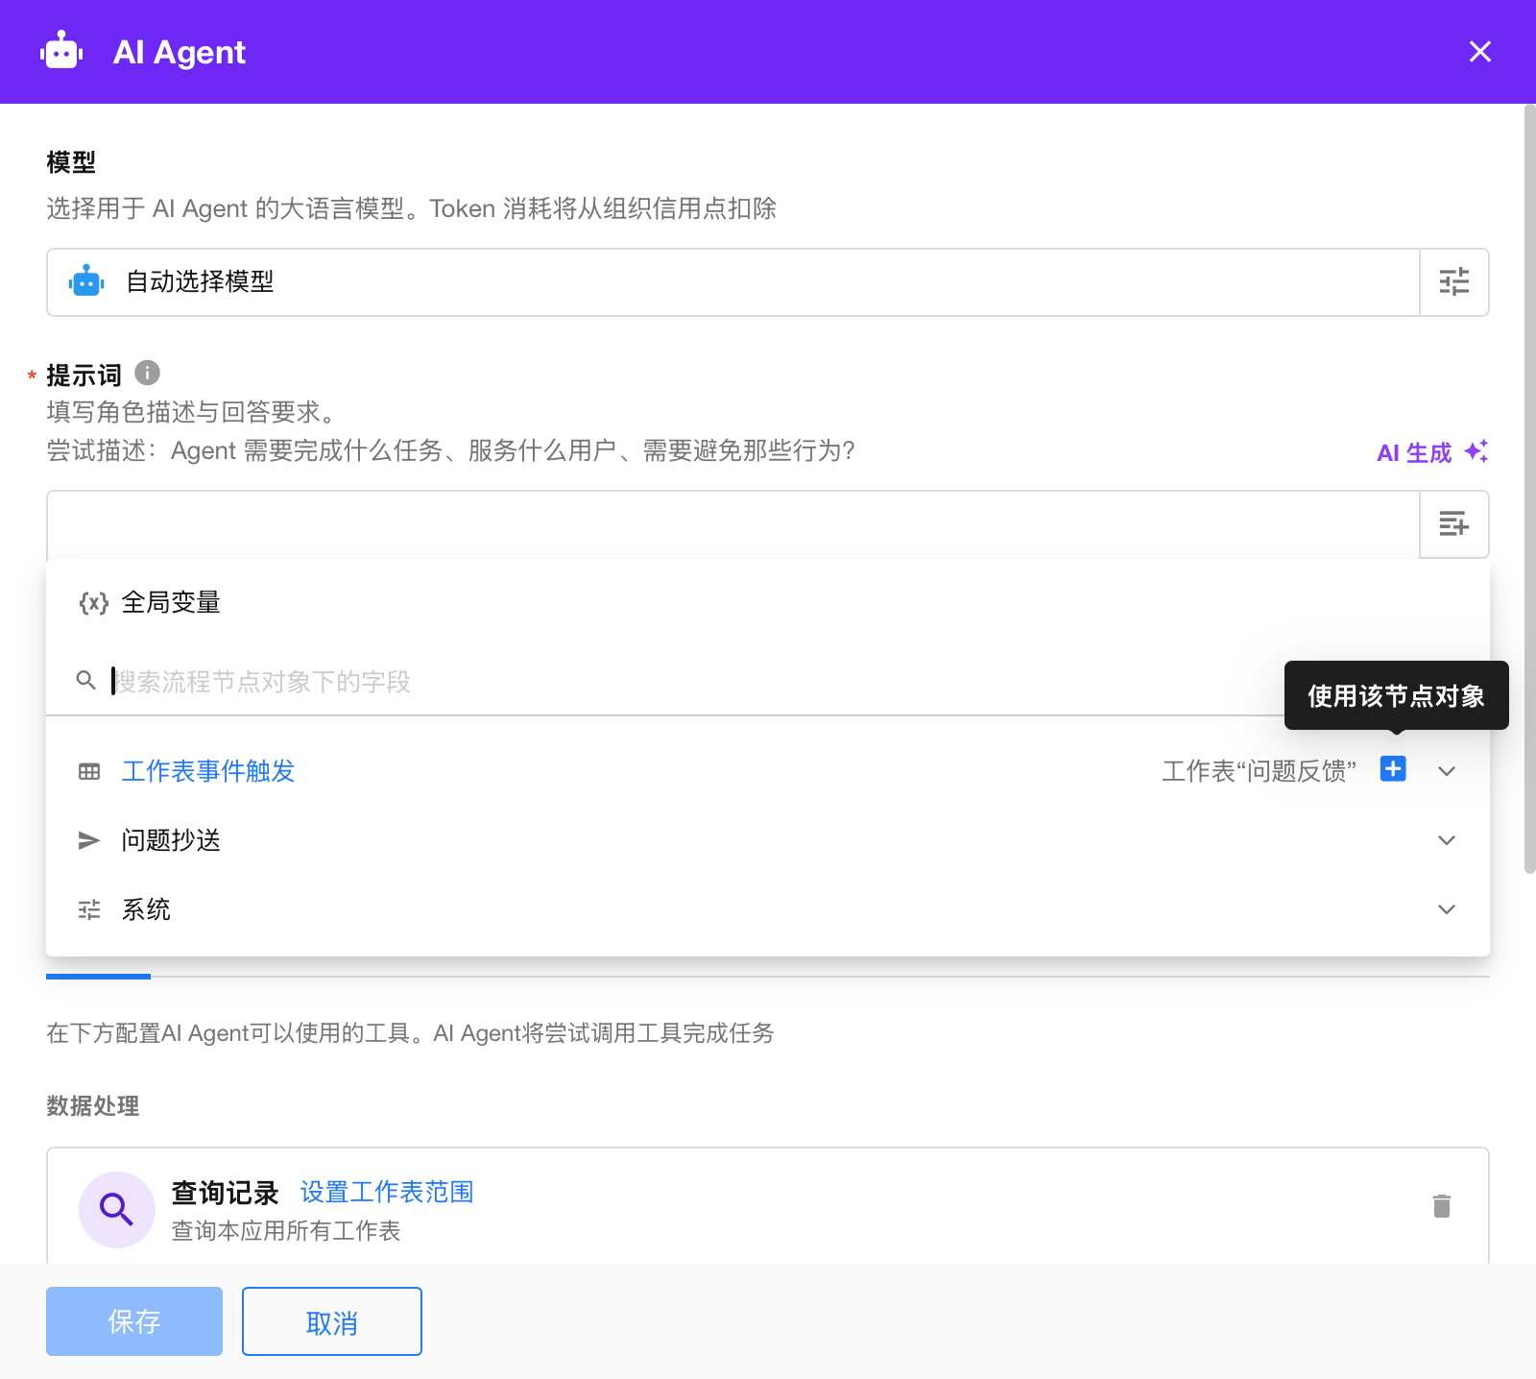This screenshot has width=1536, height=1379.
Task: Choose the 问题抄送 node item
Action: [x=171, y=840]
